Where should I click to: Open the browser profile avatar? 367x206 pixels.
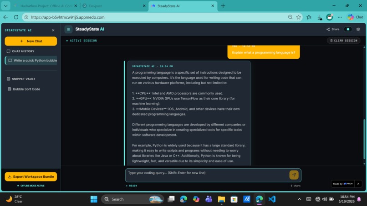tap(330, 17)
